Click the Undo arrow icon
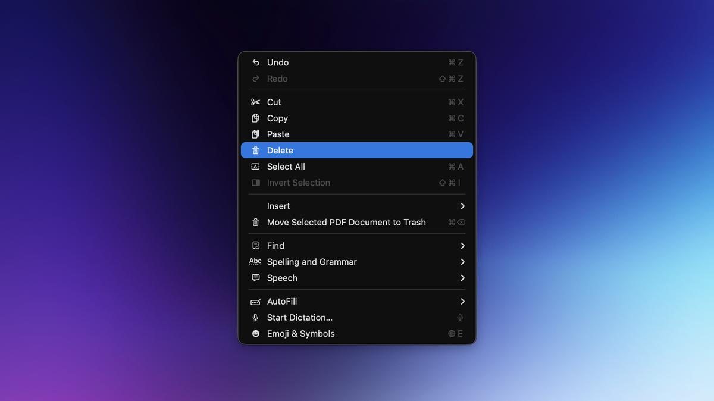The width and height of the screenshot is (714, 401). pos(256,62)
